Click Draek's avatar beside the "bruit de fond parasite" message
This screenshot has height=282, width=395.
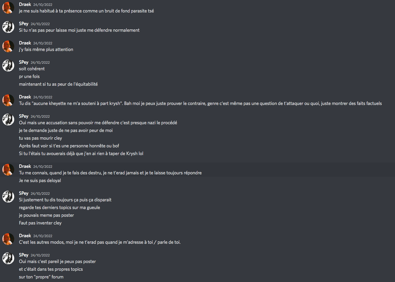click(x=8, y=8)
